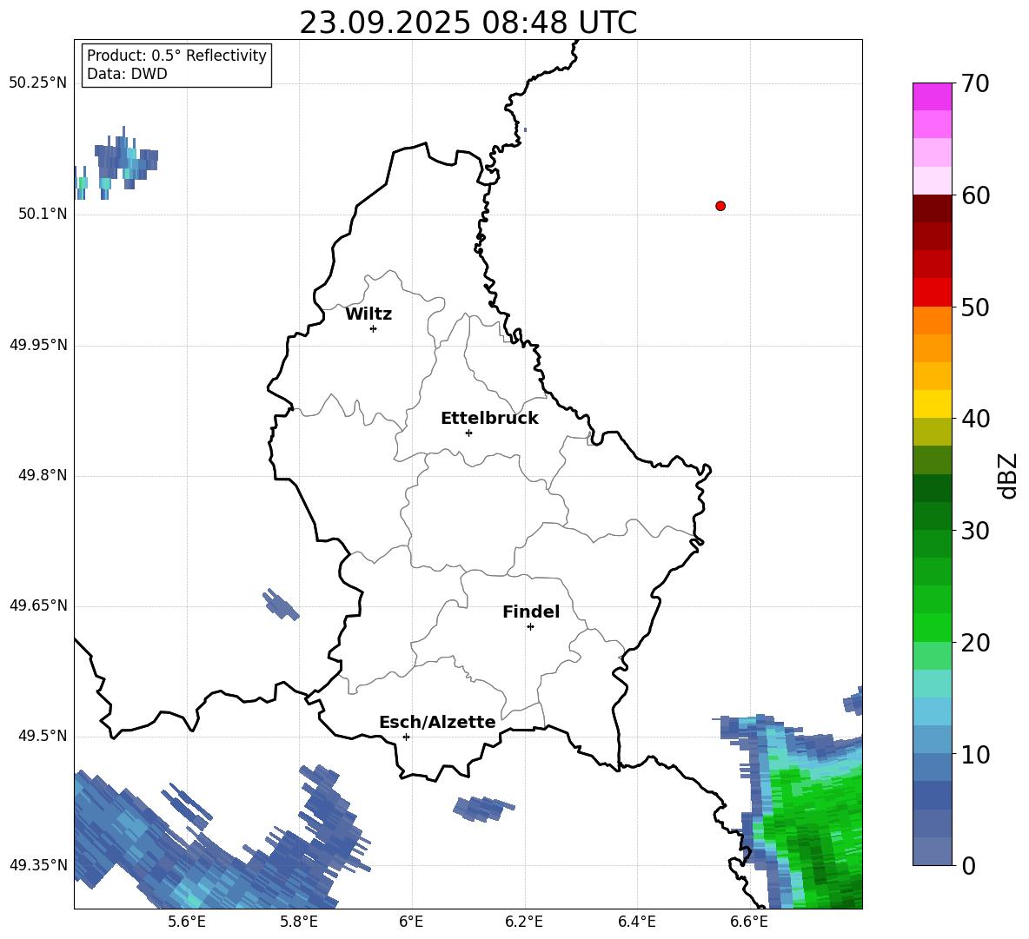Click the dBZ colorbar label
This screenshot has height=939, width=1029.
pyautogui.click(x=1006, y=475)
